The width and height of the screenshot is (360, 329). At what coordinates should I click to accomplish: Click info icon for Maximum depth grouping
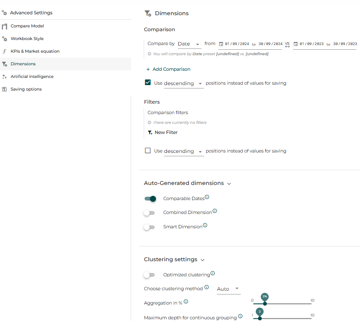click(x=240, y=316)
